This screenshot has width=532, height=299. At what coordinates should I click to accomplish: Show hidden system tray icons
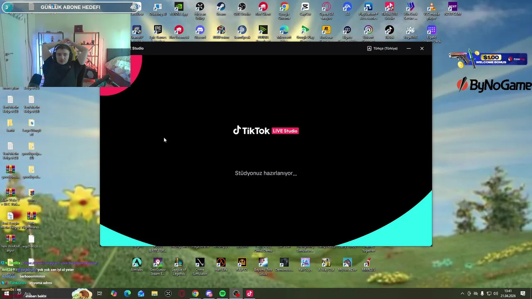462,294
